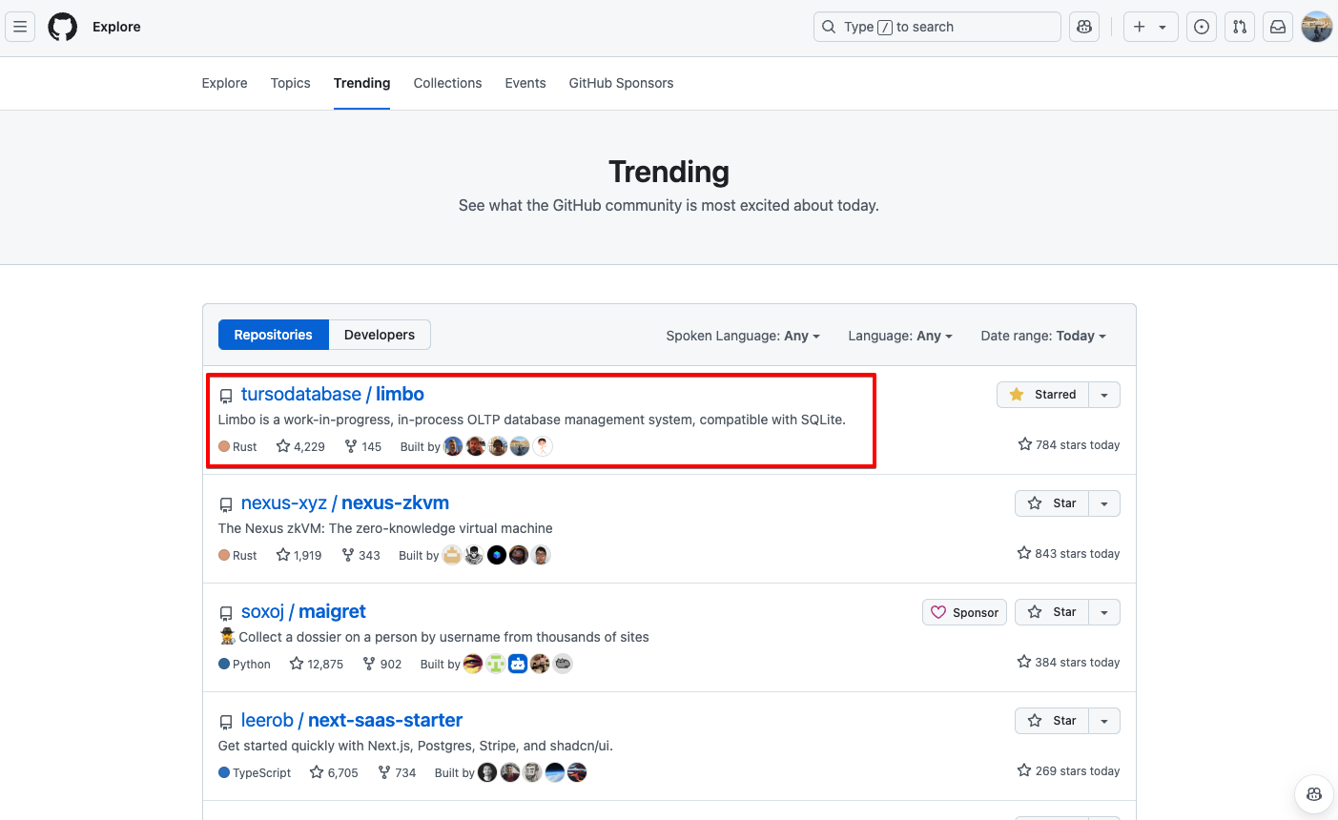Select the Trending tab
The height and width of the screenshot is (820, 1338).
point(362,83)
